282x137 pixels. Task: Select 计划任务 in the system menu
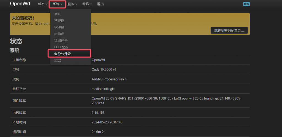coord(61,41)
